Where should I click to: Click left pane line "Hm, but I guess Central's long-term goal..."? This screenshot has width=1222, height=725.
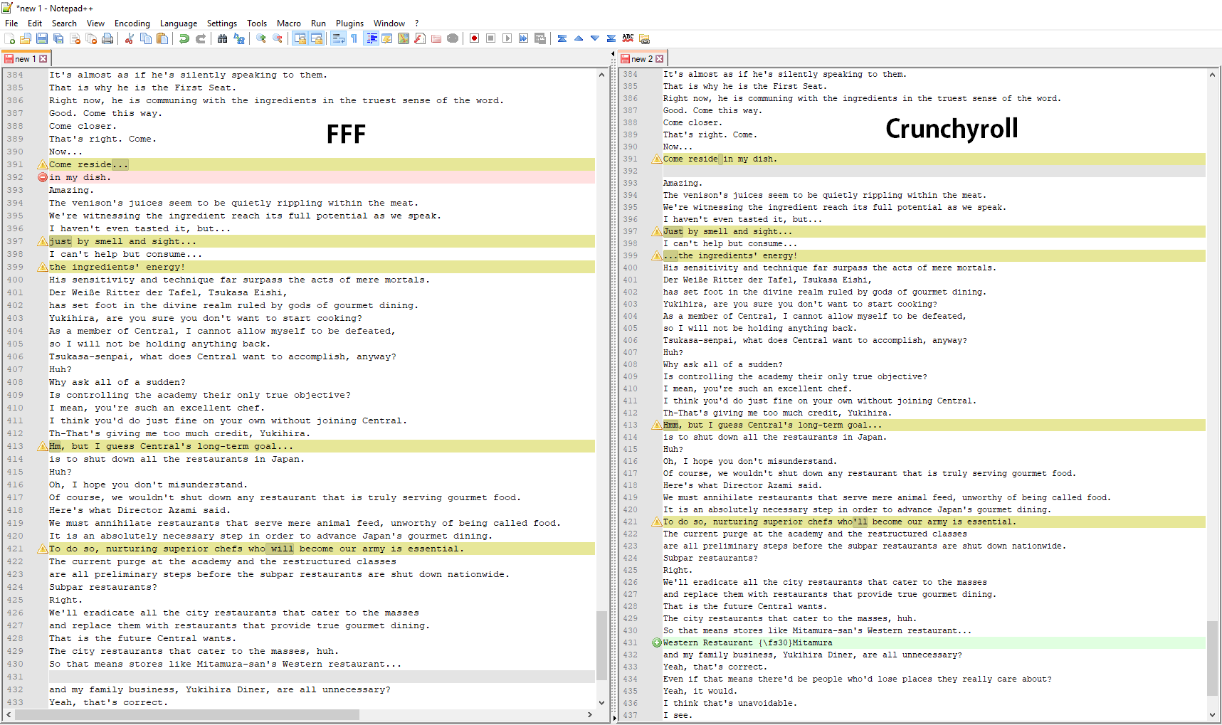(x=322, y=446)
